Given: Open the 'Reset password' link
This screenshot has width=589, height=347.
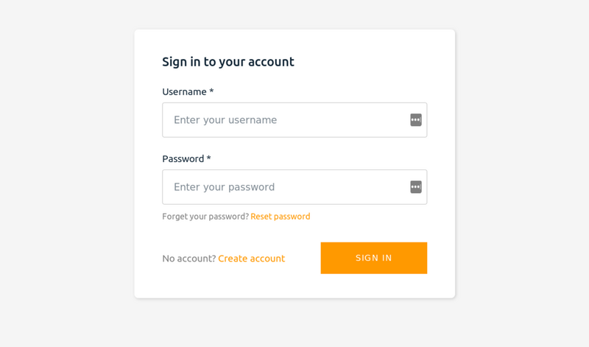Looking at the screenshot, I should pyautogui.click(x=281, y=217).
